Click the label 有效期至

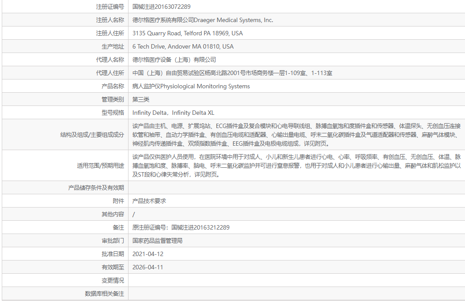113,267
